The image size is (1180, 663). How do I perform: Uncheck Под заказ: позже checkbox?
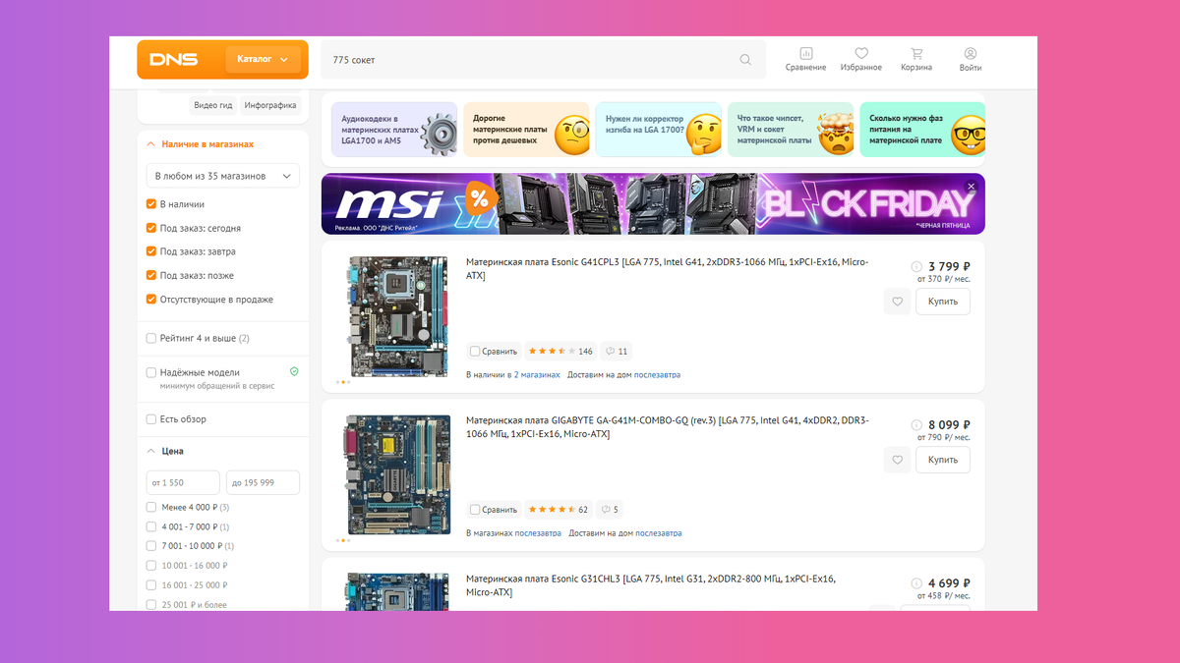point(151,275)
